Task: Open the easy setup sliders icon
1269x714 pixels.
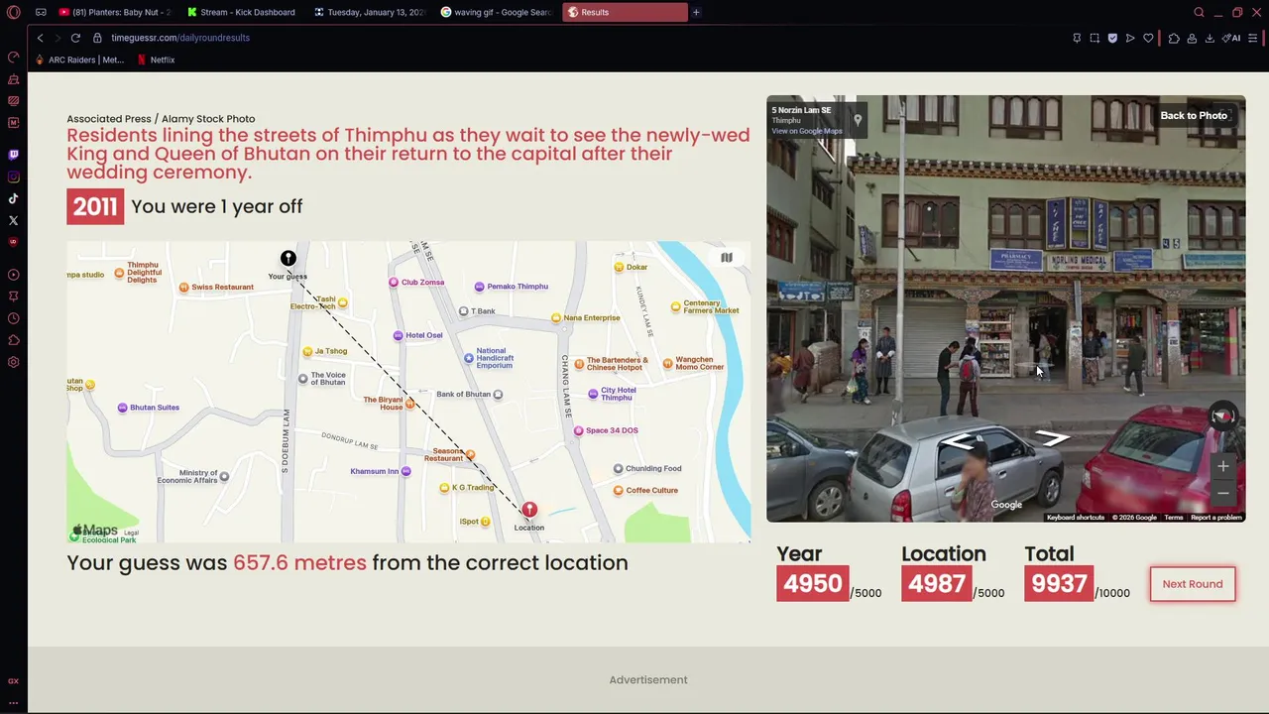Action: point(1253,38)
